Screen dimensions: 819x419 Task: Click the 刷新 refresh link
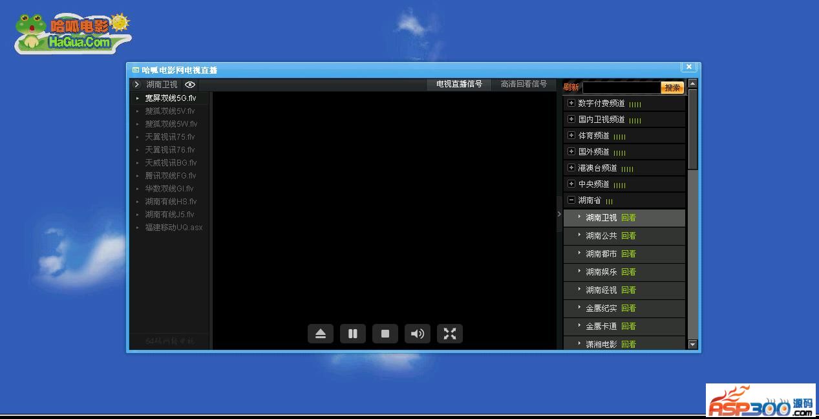tap(571, 87)
